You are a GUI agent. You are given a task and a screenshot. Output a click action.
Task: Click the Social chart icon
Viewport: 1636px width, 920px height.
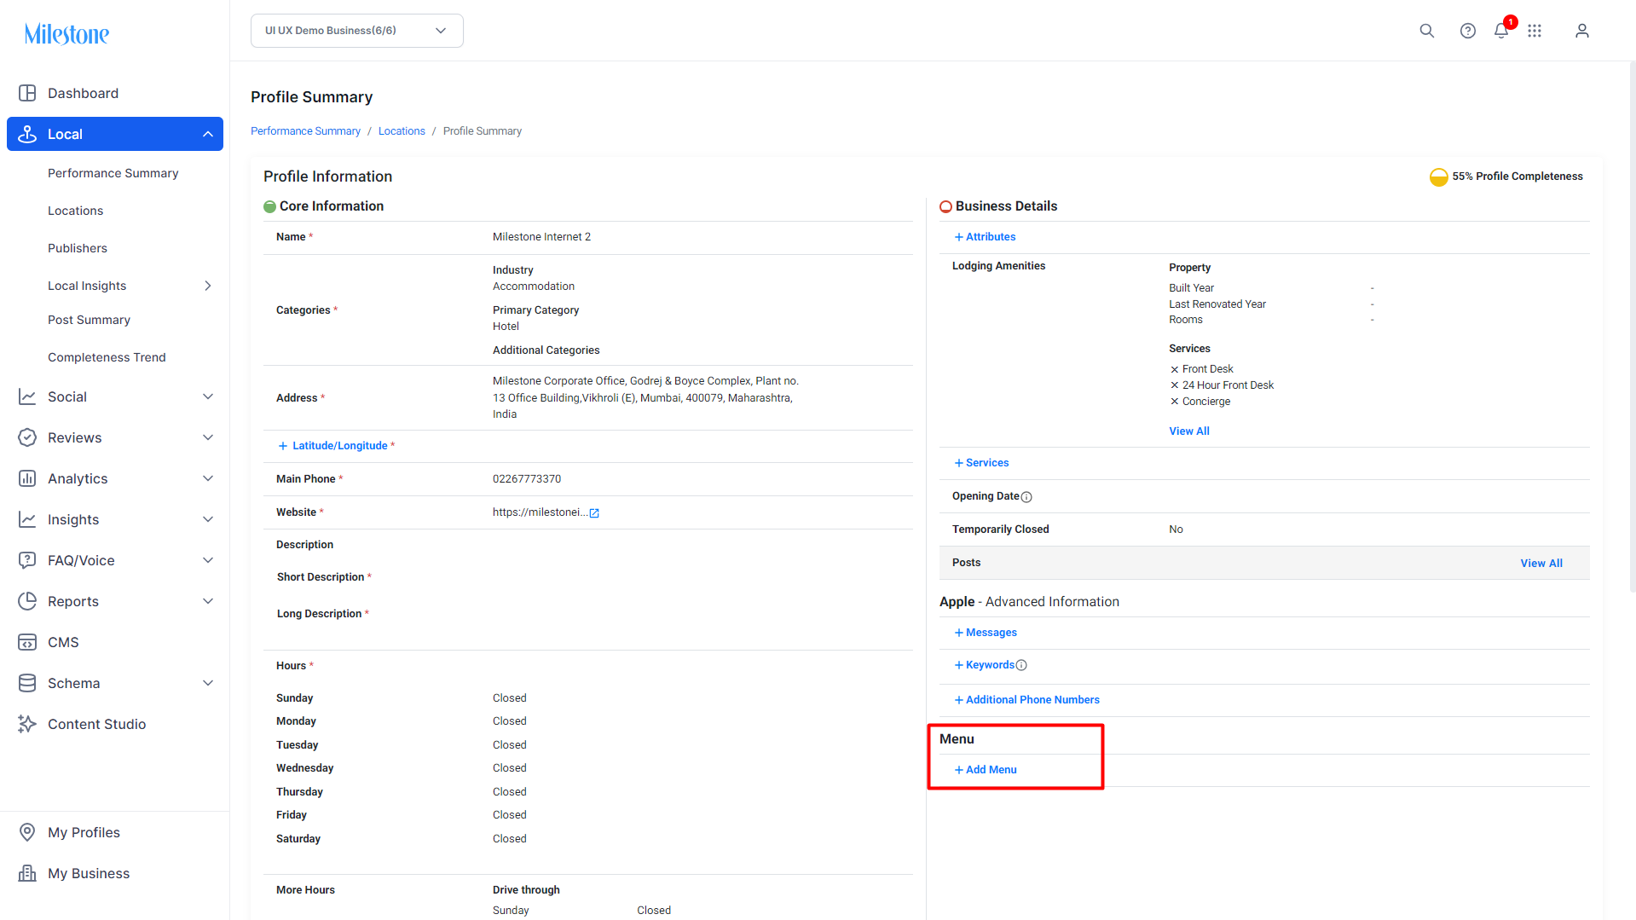pyautogui.click(x=27, y=396)
